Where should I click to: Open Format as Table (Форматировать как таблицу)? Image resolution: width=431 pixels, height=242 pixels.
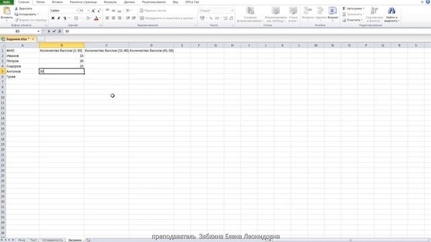coord(275,15)
